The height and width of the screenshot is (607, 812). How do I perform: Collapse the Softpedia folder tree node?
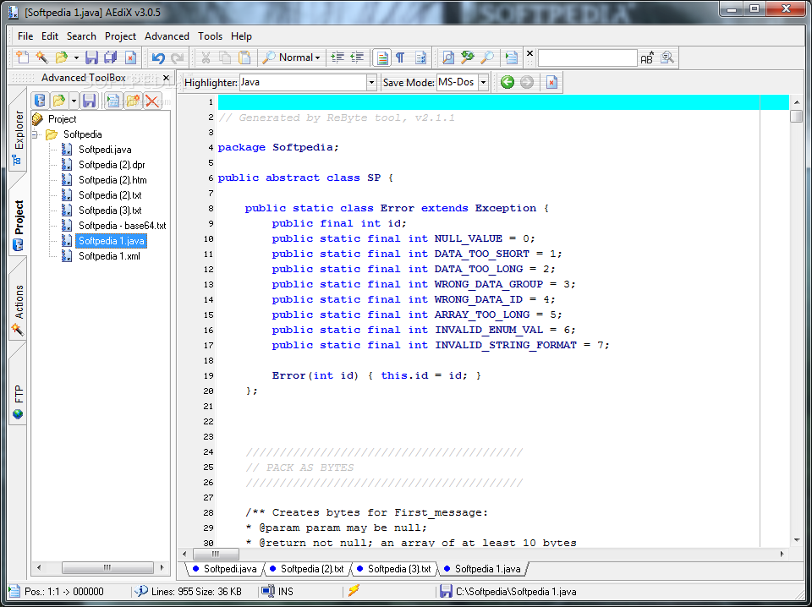pos(36,134)
